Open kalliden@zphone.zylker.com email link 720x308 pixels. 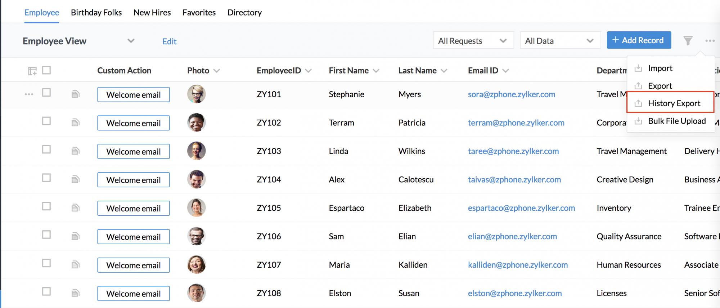518,265
